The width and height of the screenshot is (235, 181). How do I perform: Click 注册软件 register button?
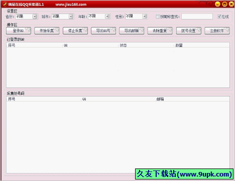(x=217, y=30)
